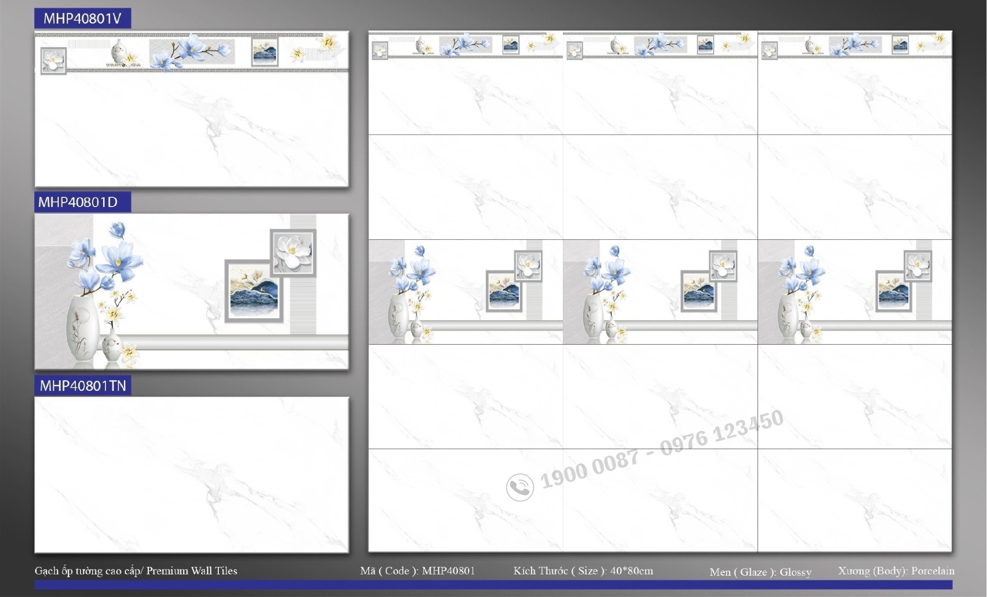The image size is (987, 597).
Task: Click the framed blue mountain picture
Action: (x=254, y=292)
